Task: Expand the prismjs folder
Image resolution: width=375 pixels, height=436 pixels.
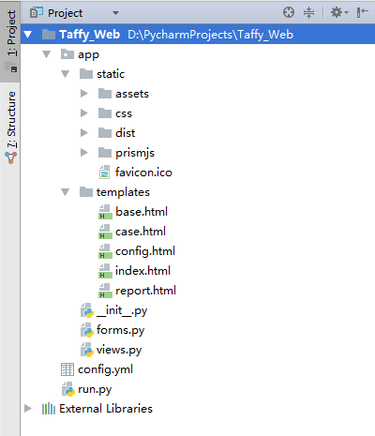Action: [83, 153]
